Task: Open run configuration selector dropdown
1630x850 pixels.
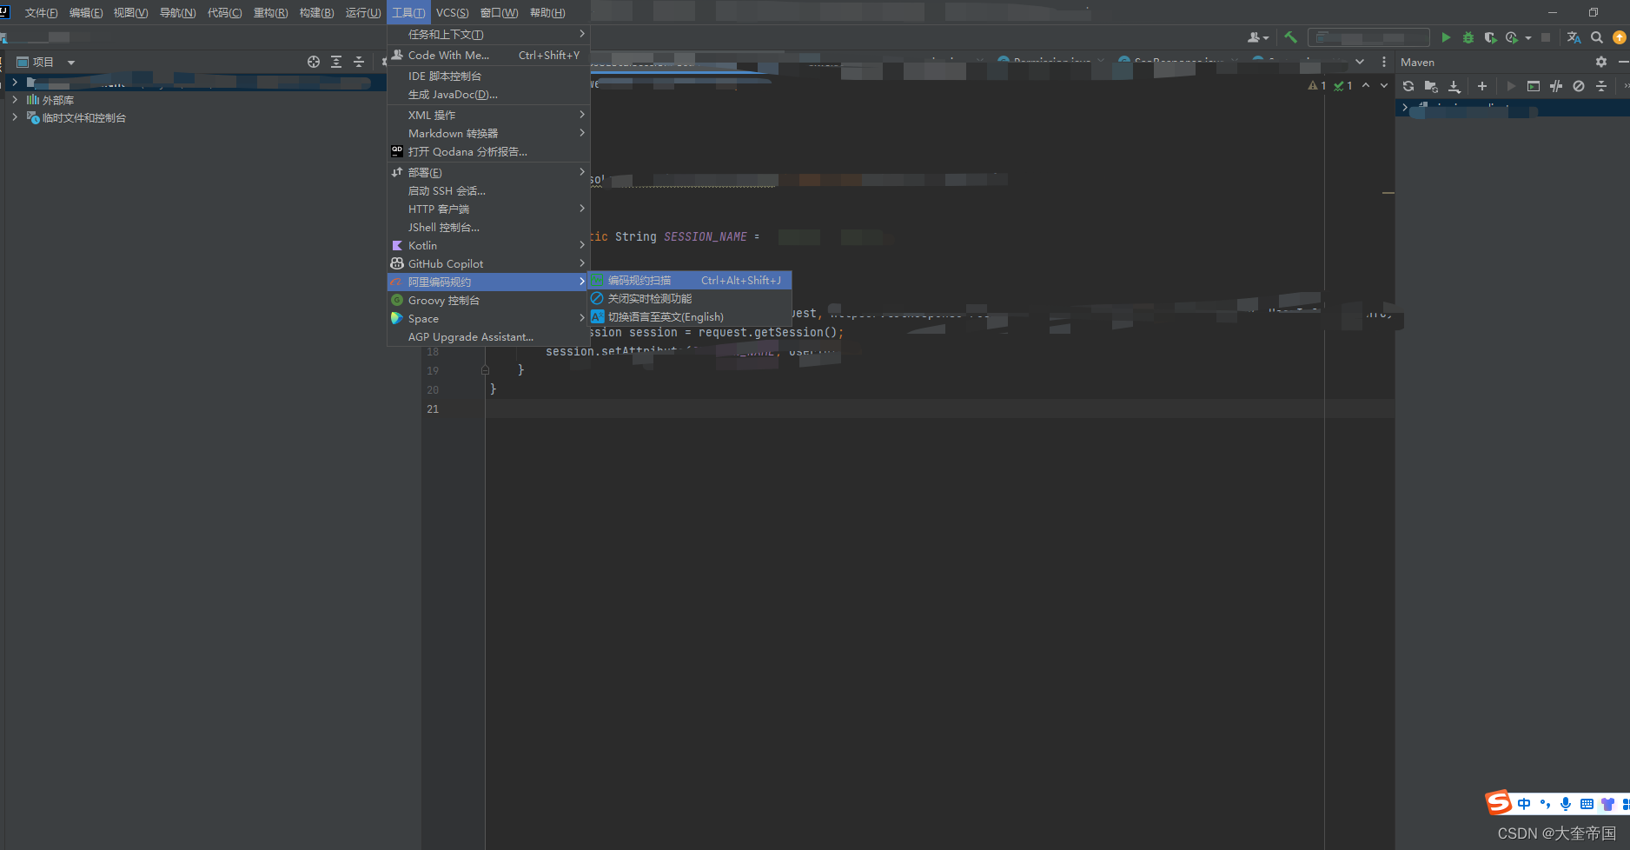Action: [1368, 37]
